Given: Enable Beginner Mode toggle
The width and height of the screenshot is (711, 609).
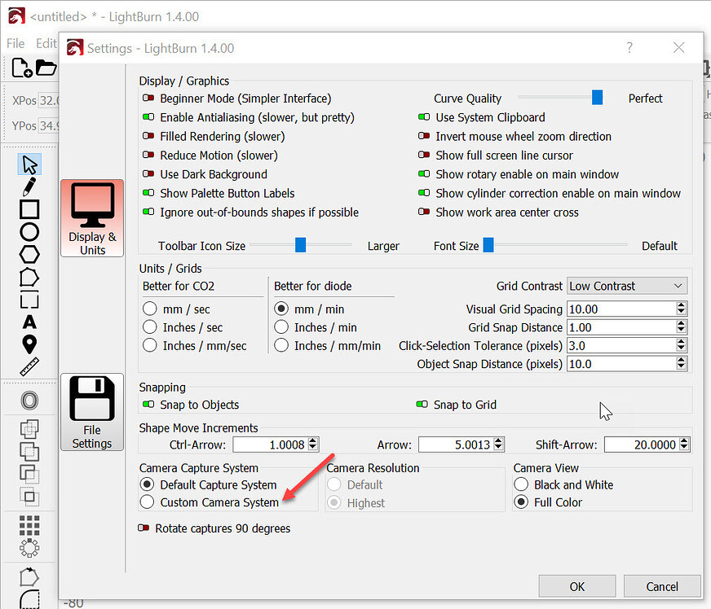Looking at the screenshot, I should 148,99.
